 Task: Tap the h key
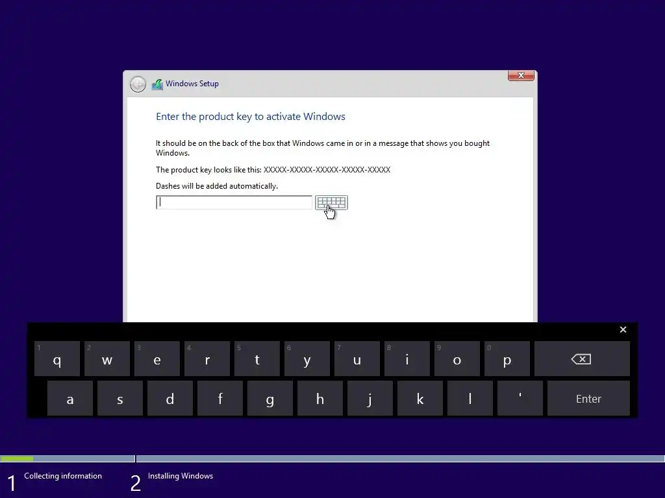coord(320,398)
